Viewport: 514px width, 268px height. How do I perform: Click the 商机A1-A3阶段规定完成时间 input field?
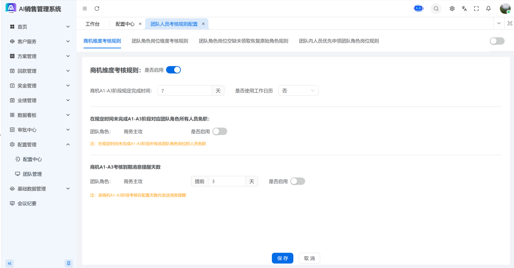(x=184, y=91)
